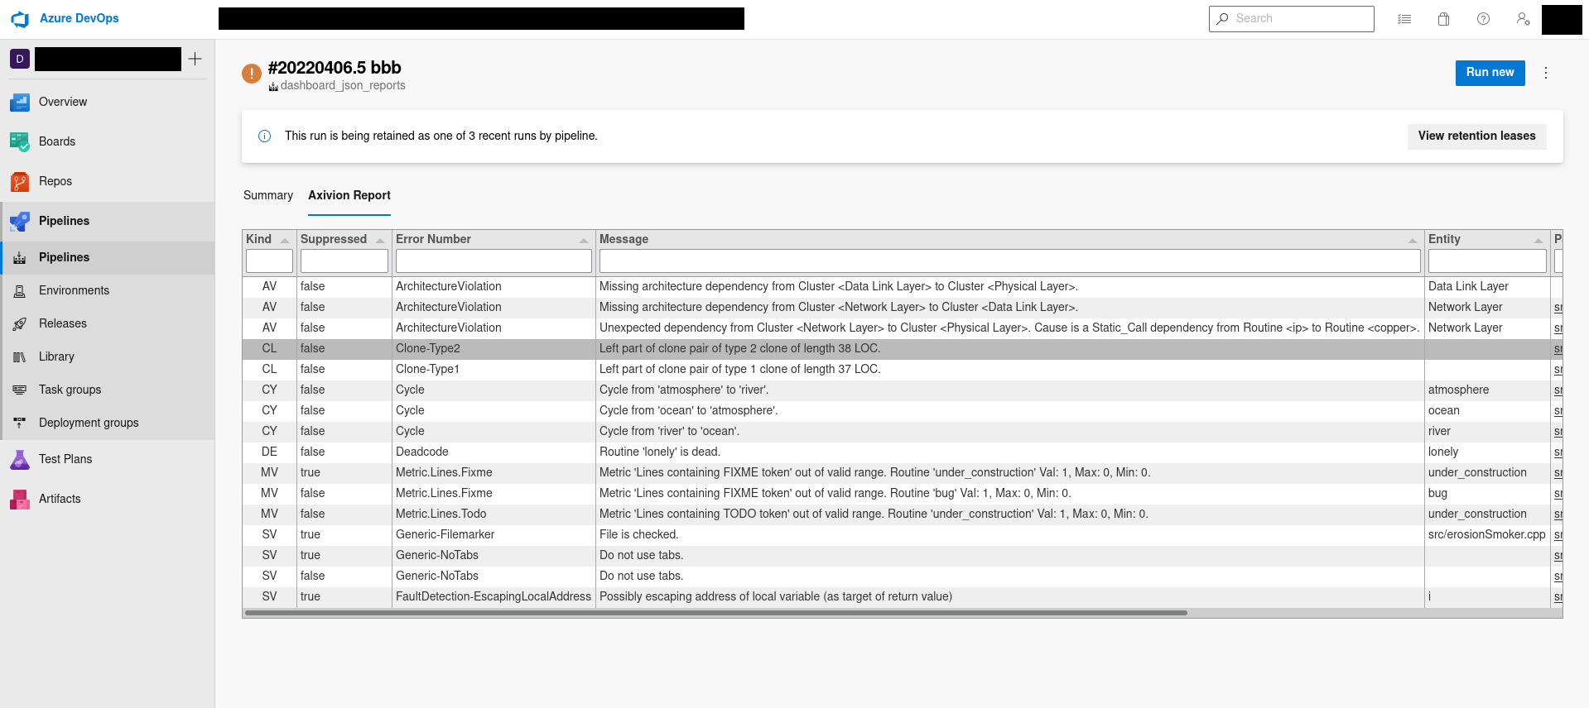
Task: Sort table by Kind column arrow
Action: (x=285, y=240)
